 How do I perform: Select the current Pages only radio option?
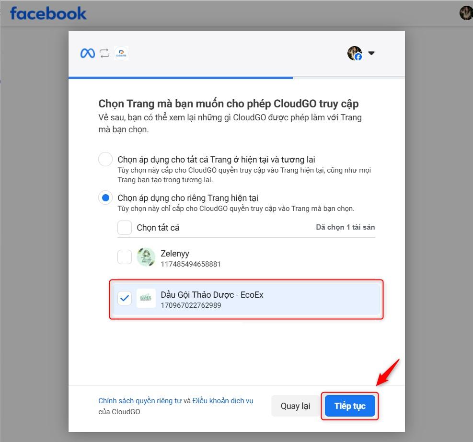[x=105, y=198]
